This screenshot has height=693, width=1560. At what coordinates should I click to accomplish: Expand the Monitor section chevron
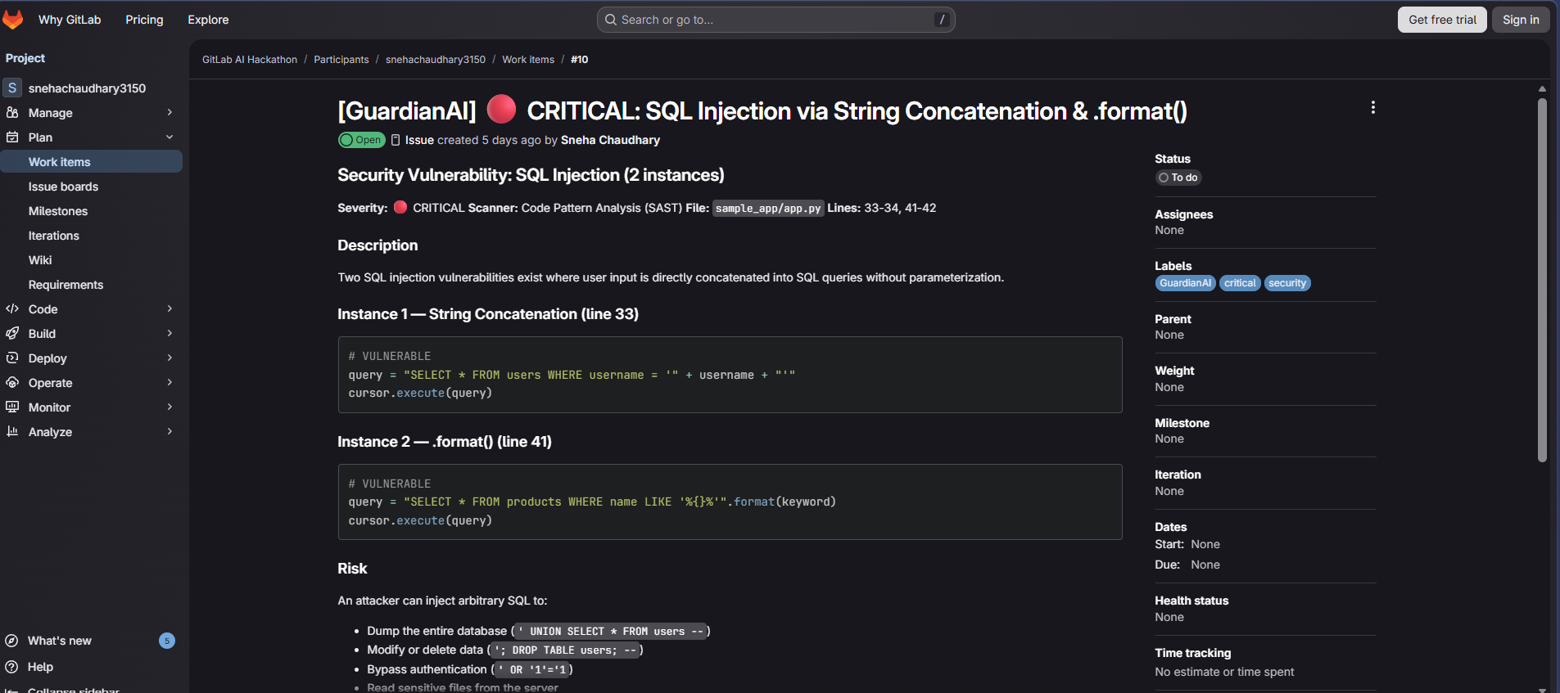(170, 407)
